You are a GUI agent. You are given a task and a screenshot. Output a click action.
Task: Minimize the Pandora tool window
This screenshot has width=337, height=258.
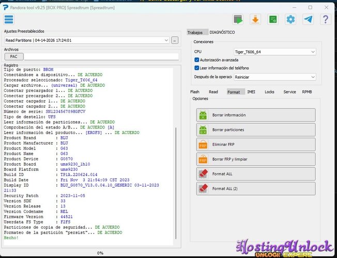[294, 8]
